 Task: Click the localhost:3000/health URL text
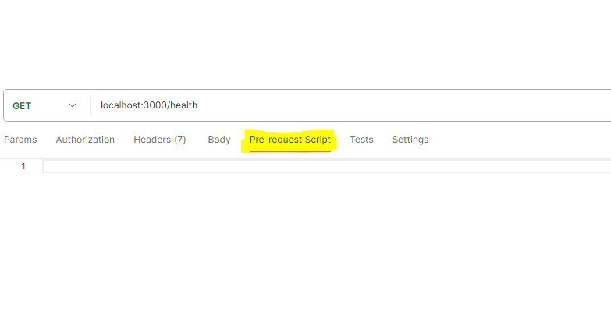pyautogui.click(x=149, y=105)
